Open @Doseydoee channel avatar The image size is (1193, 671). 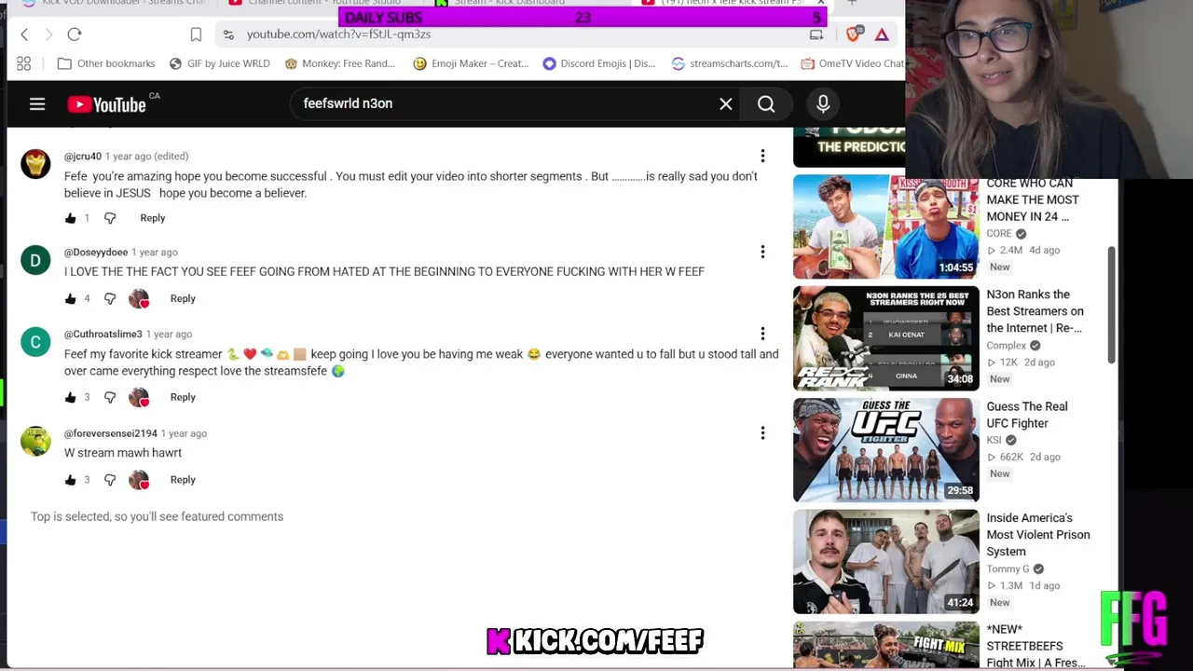click(35, 260)
